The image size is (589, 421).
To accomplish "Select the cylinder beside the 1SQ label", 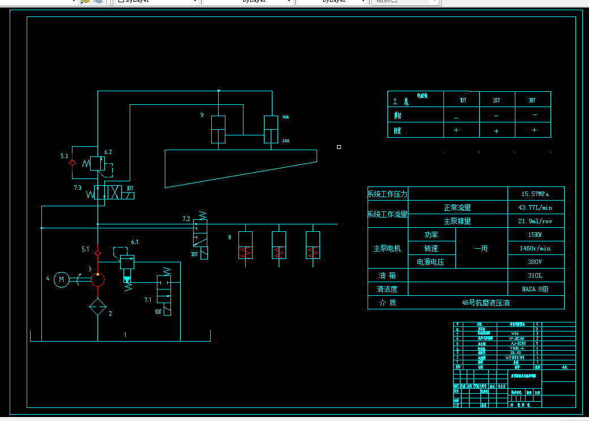I will pos(271,129).
